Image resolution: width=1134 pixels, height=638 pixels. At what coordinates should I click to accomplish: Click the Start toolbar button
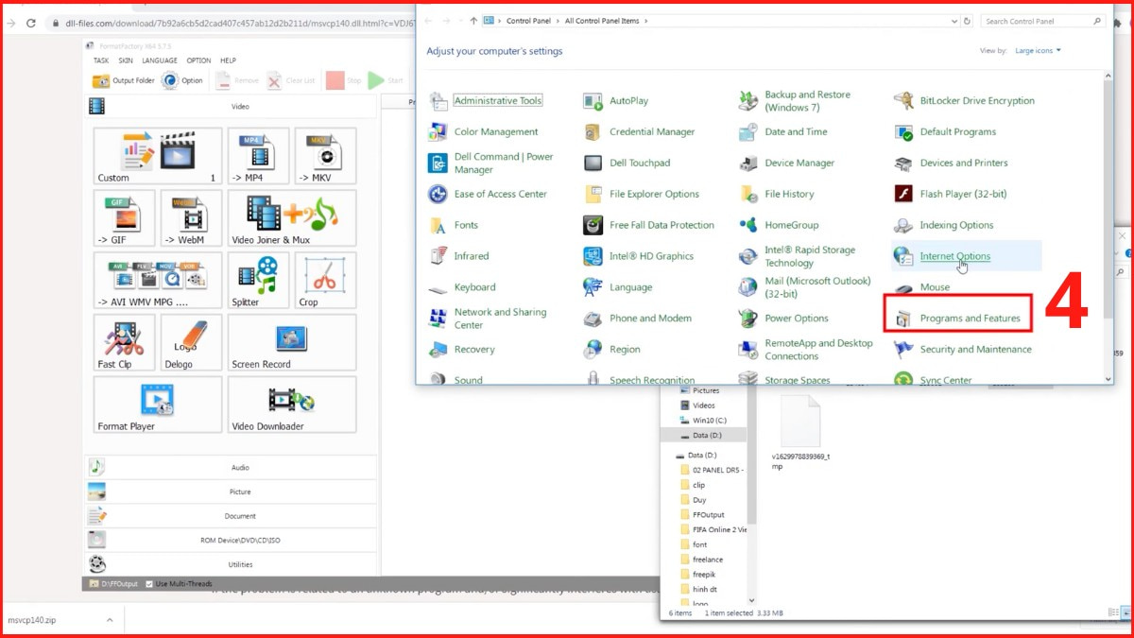click(387, 80)
